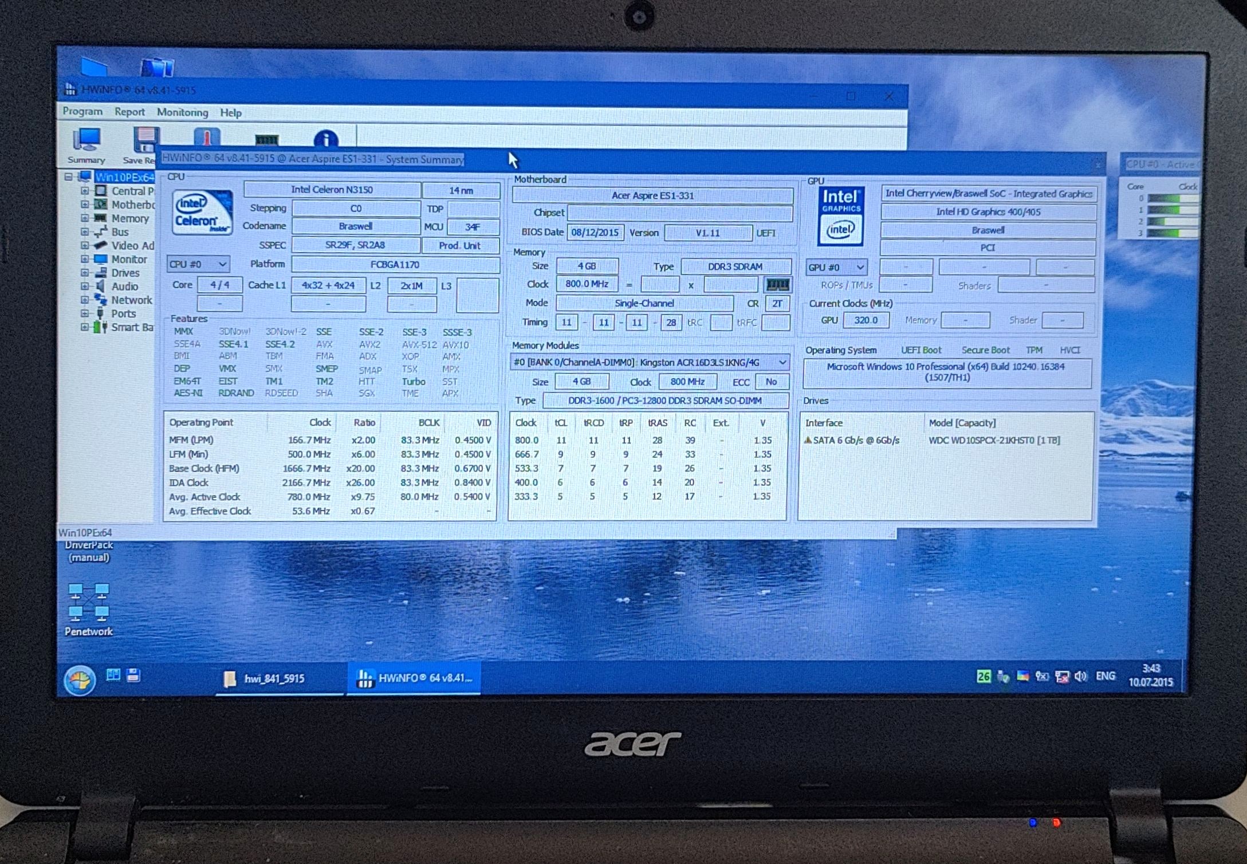Open the About info toolbar icon
1247x864 pixels.
tap(326, 139)
